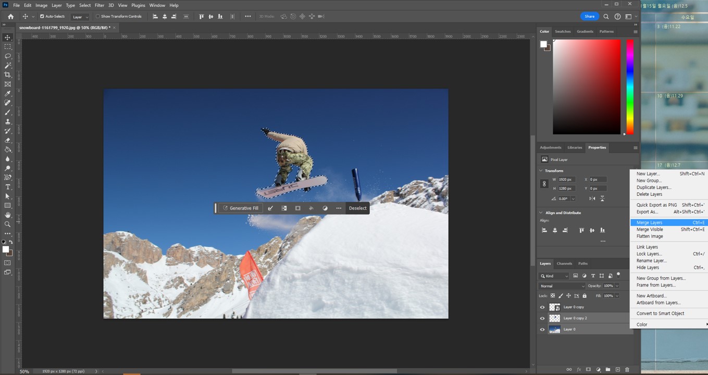Switch to the Swatches tab
The height and width of the screenshot is (375, 708).
[x=563, y=31]
